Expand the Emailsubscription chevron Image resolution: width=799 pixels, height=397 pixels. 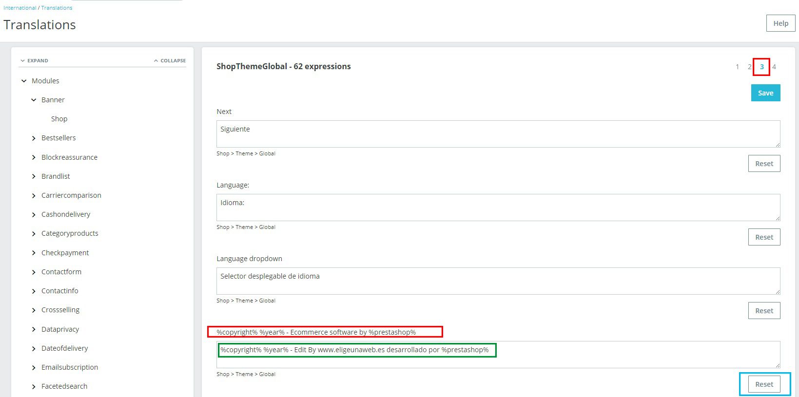(34, 368)
